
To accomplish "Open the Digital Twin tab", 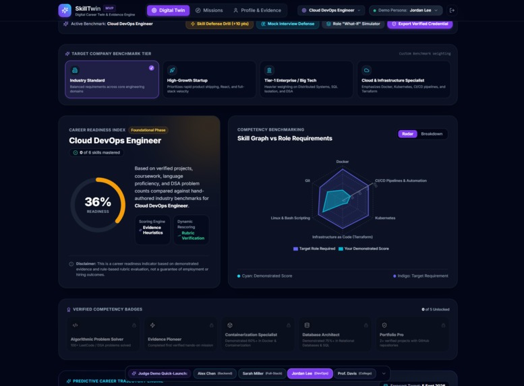I will point(168,10).
